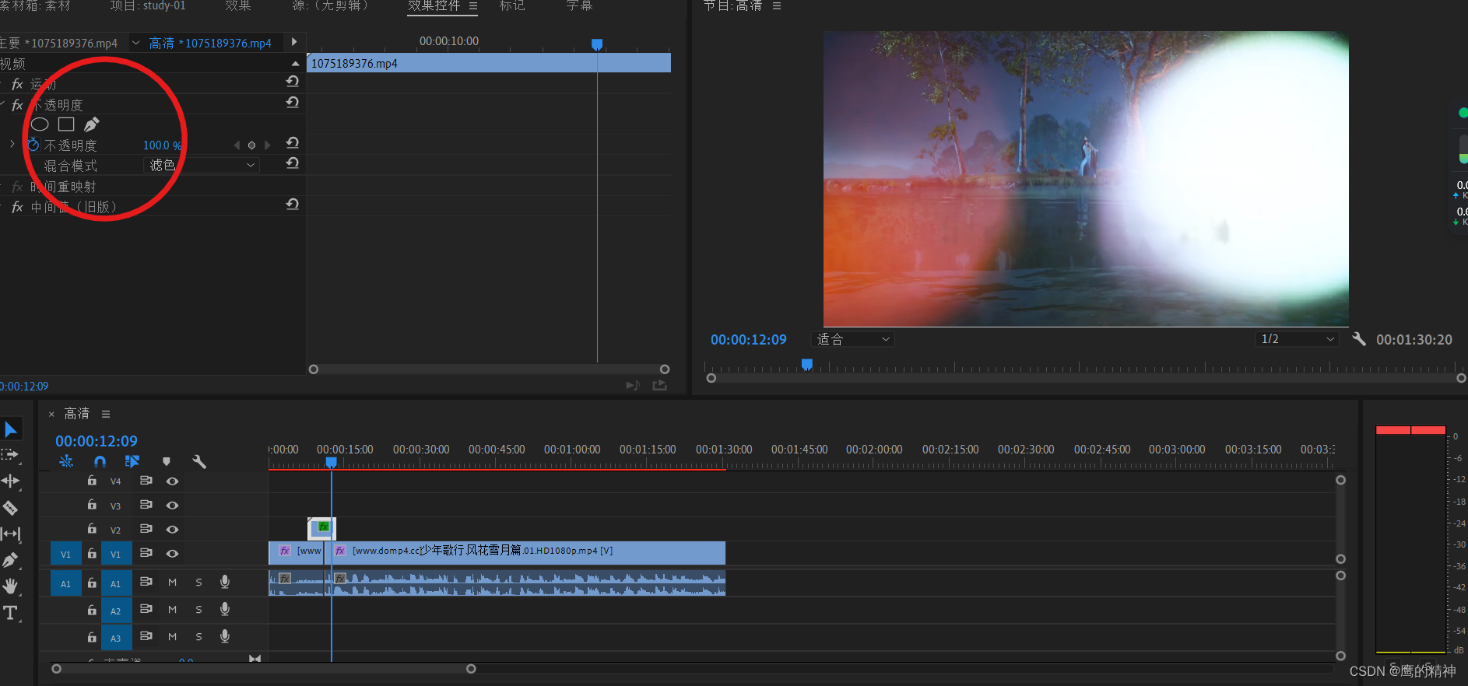Image resolution: width=1468 pixels, height=686 pixels.
Task: Click program monitor timecode 00:00:12:09
Action: coord(748,339)
